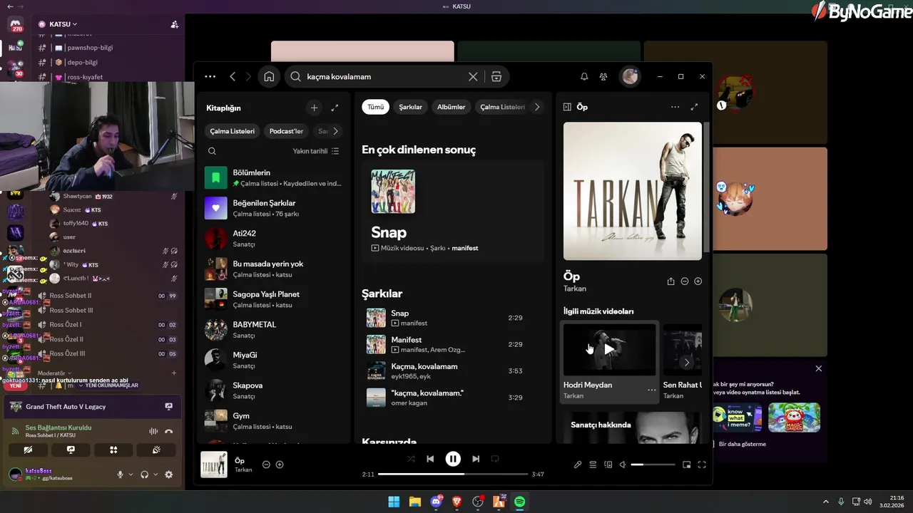Adjust the Spotify volume slider
Image resolution: width=913 pixels, height=513 pixels.
pyautogui.click(x=653, y=465)
